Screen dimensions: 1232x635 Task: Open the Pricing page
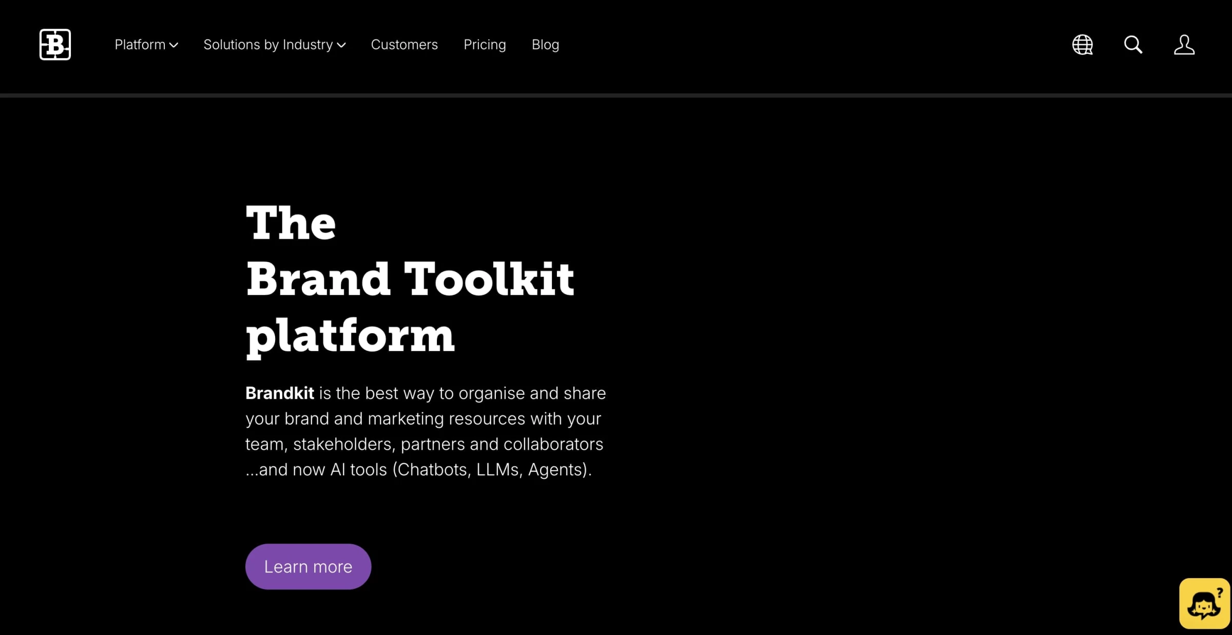(x=485, y=45)
